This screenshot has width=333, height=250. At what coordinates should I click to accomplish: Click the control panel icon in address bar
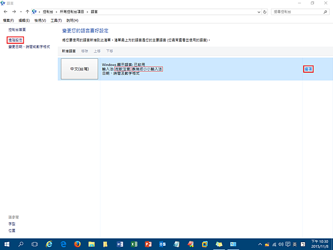(34, 12)
